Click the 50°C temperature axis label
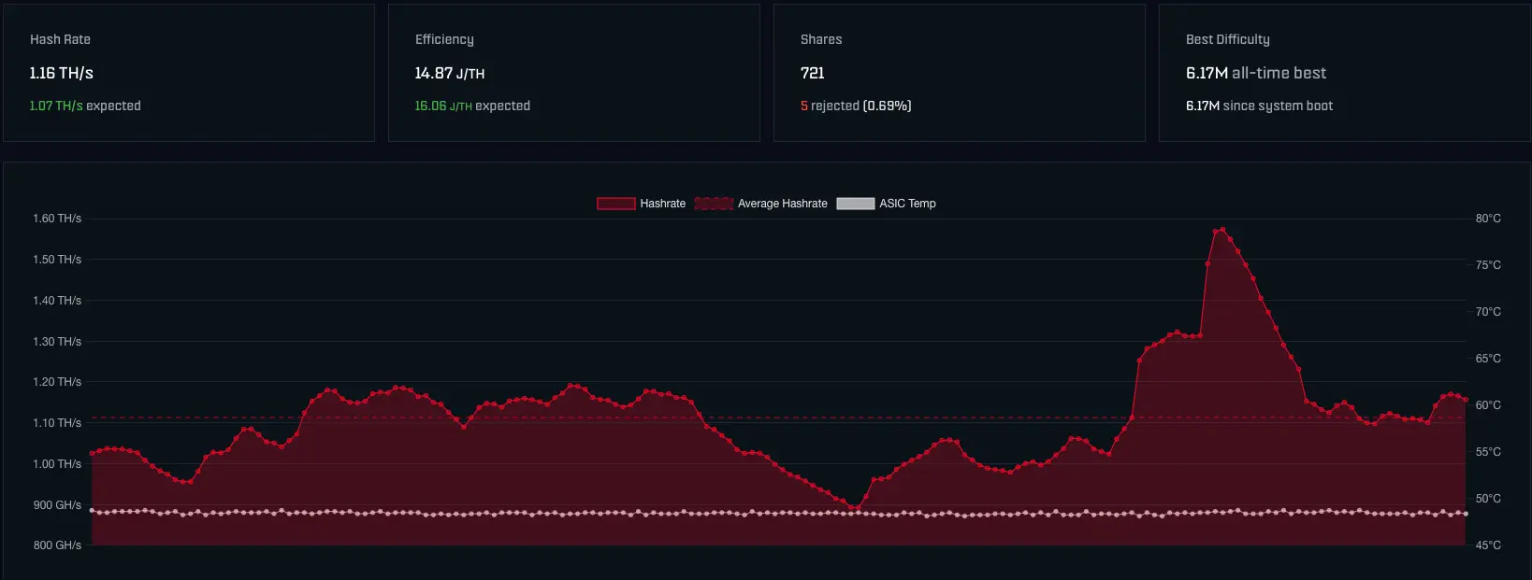This screenshot has width=1532, height=580. coord(1488,499)
